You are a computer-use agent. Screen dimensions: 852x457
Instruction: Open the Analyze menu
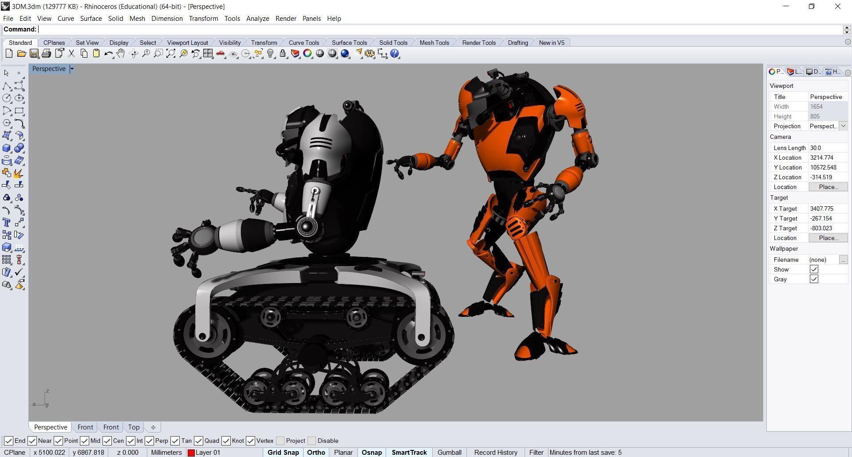pos(258,19)
